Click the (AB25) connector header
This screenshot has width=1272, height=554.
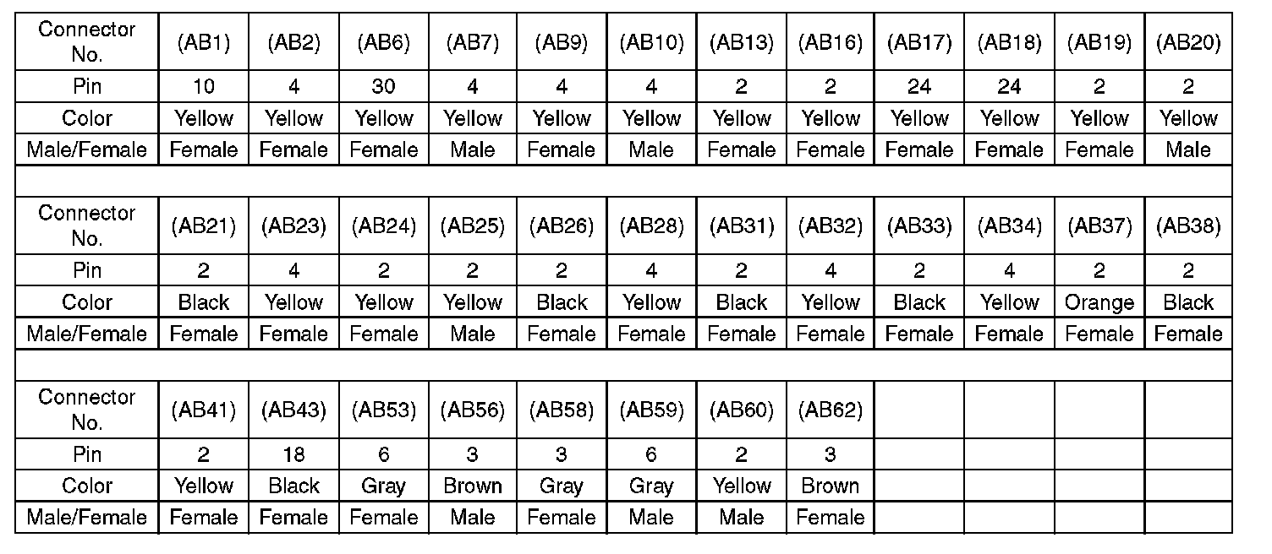click(472, 226)
